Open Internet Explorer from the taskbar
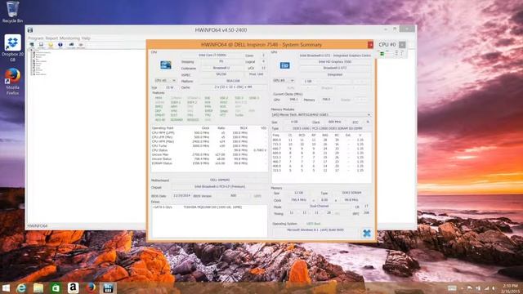The width and height of the screenshot is (523, 294). tap(21, 288)
